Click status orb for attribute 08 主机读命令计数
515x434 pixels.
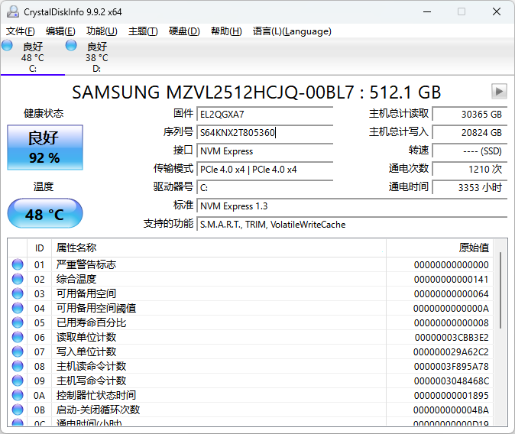[x=18, y=366]
